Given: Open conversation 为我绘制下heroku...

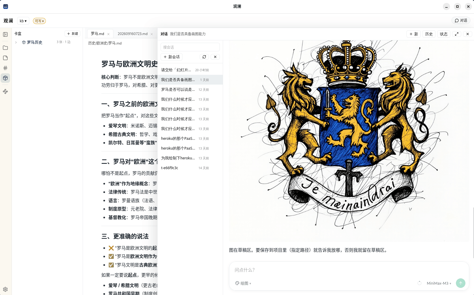Looking at the screenshot, I should pos(190,158).
